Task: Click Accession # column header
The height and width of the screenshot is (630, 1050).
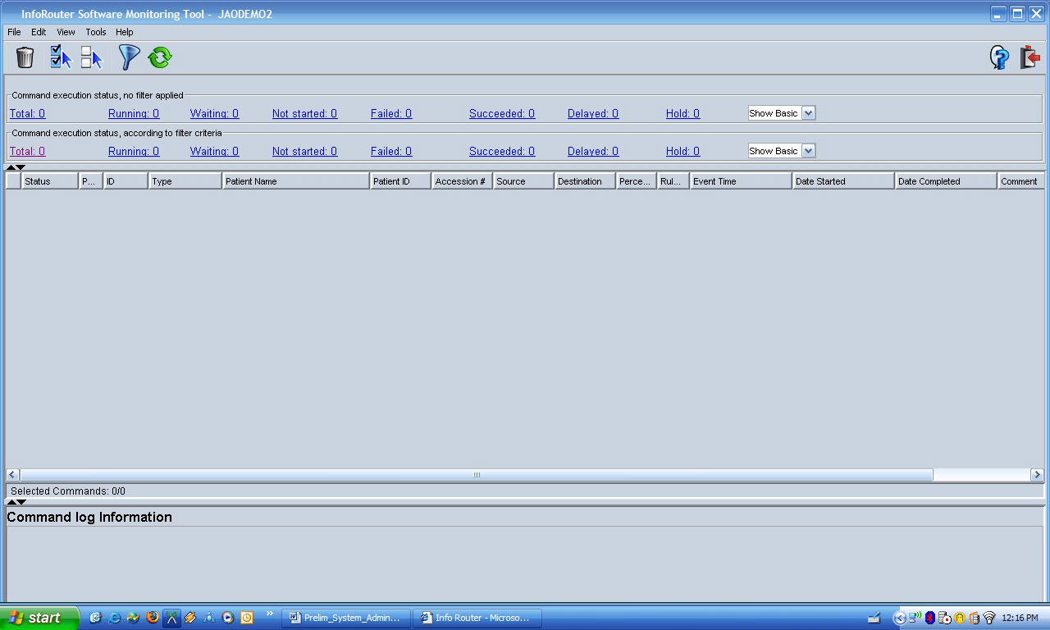Action: coord(462,181)
